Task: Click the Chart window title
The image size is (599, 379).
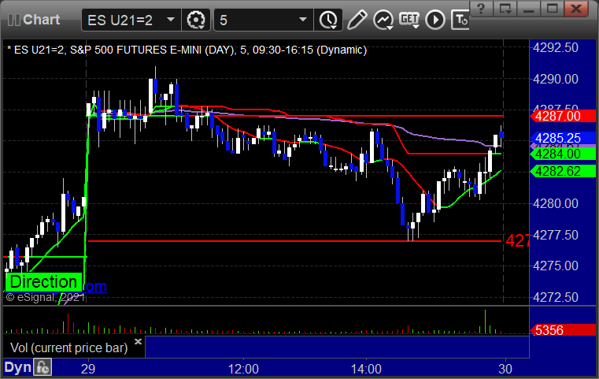Action: click(x=41, y=20)
